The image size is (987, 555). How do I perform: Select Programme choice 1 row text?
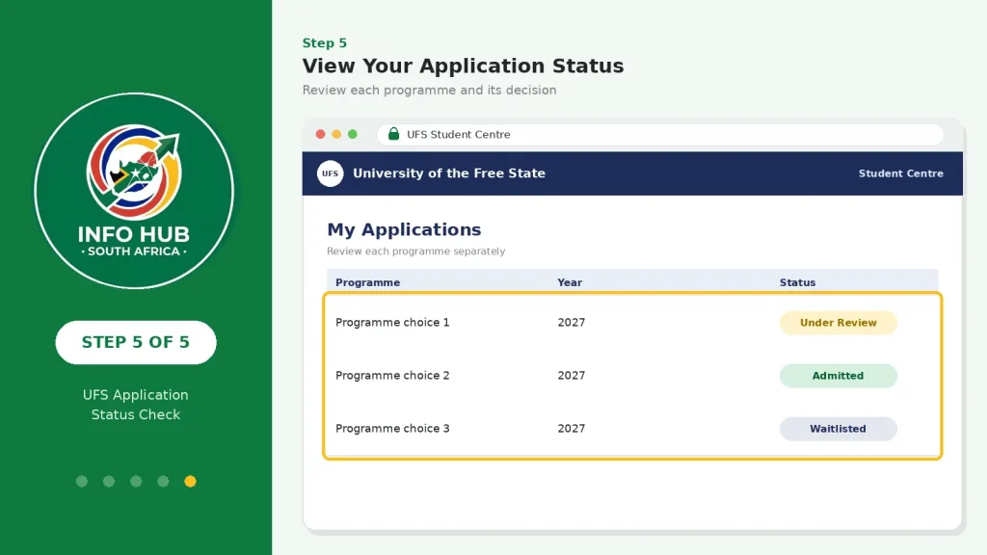392,322
